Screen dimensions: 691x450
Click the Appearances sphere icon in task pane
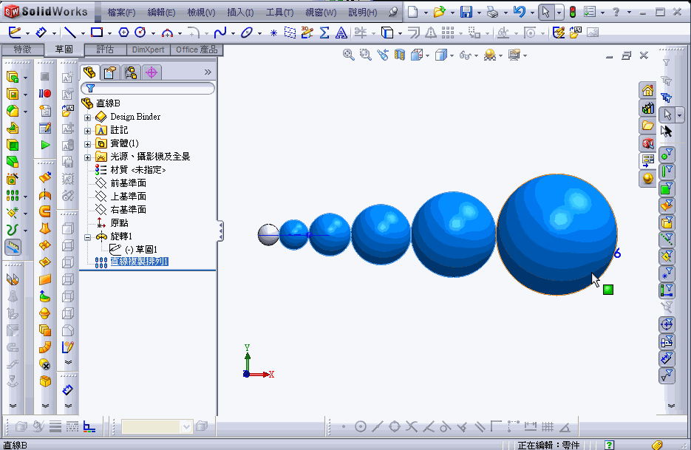point(647,178)
